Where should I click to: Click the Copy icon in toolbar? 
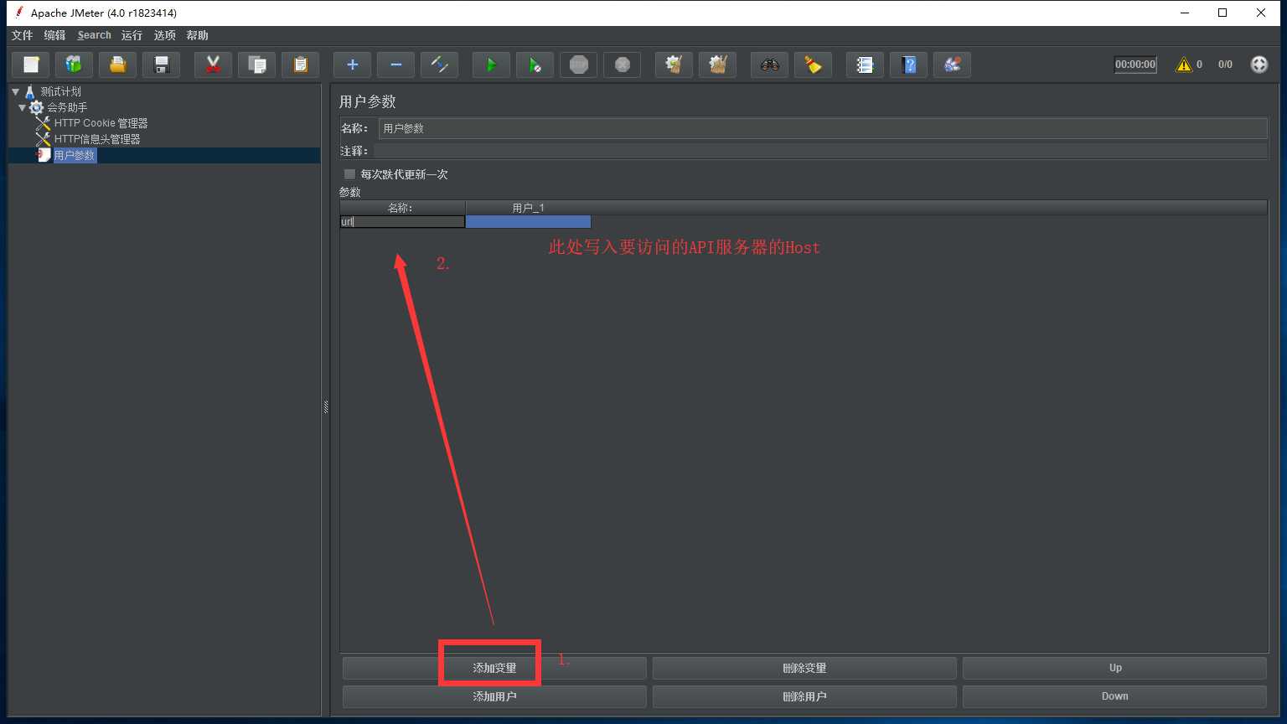click(x=256, y=65)
